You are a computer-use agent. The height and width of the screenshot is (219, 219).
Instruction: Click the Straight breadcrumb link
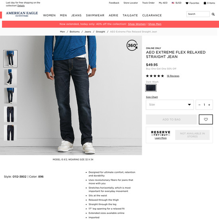coord(100,32)
